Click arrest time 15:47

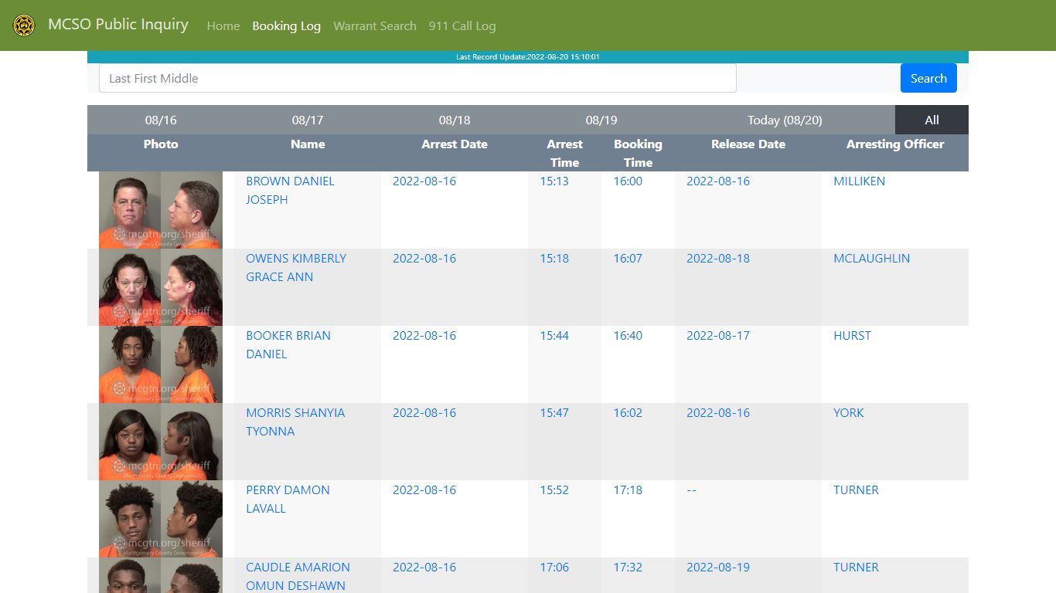point(554,412)
